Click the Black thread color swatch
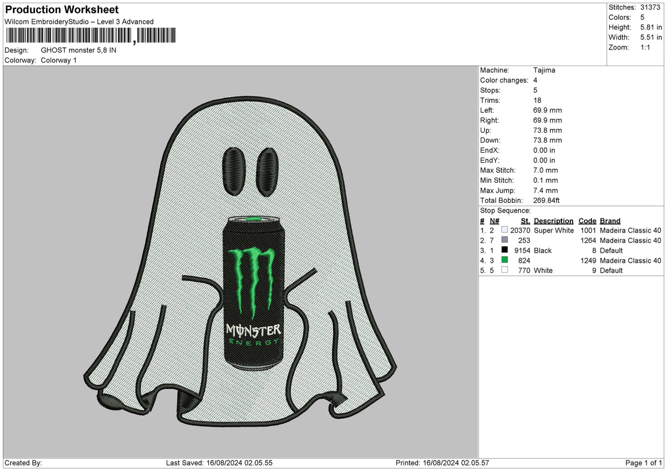Viewport: 667px width, 471px height. 505,250
